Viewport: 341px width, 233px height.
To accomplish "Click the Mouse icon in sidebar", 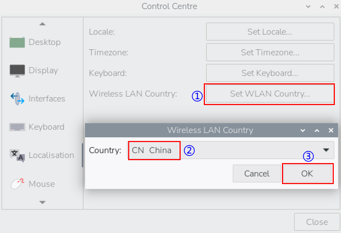I will [17, 184].
